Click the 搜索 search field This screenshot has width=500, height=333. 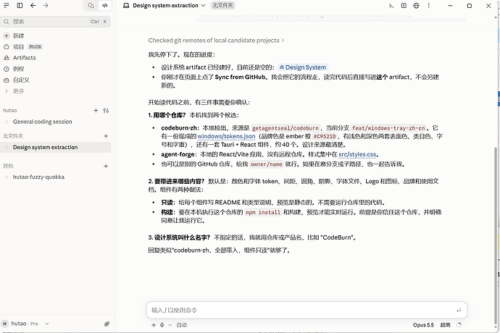coord(56,22)
